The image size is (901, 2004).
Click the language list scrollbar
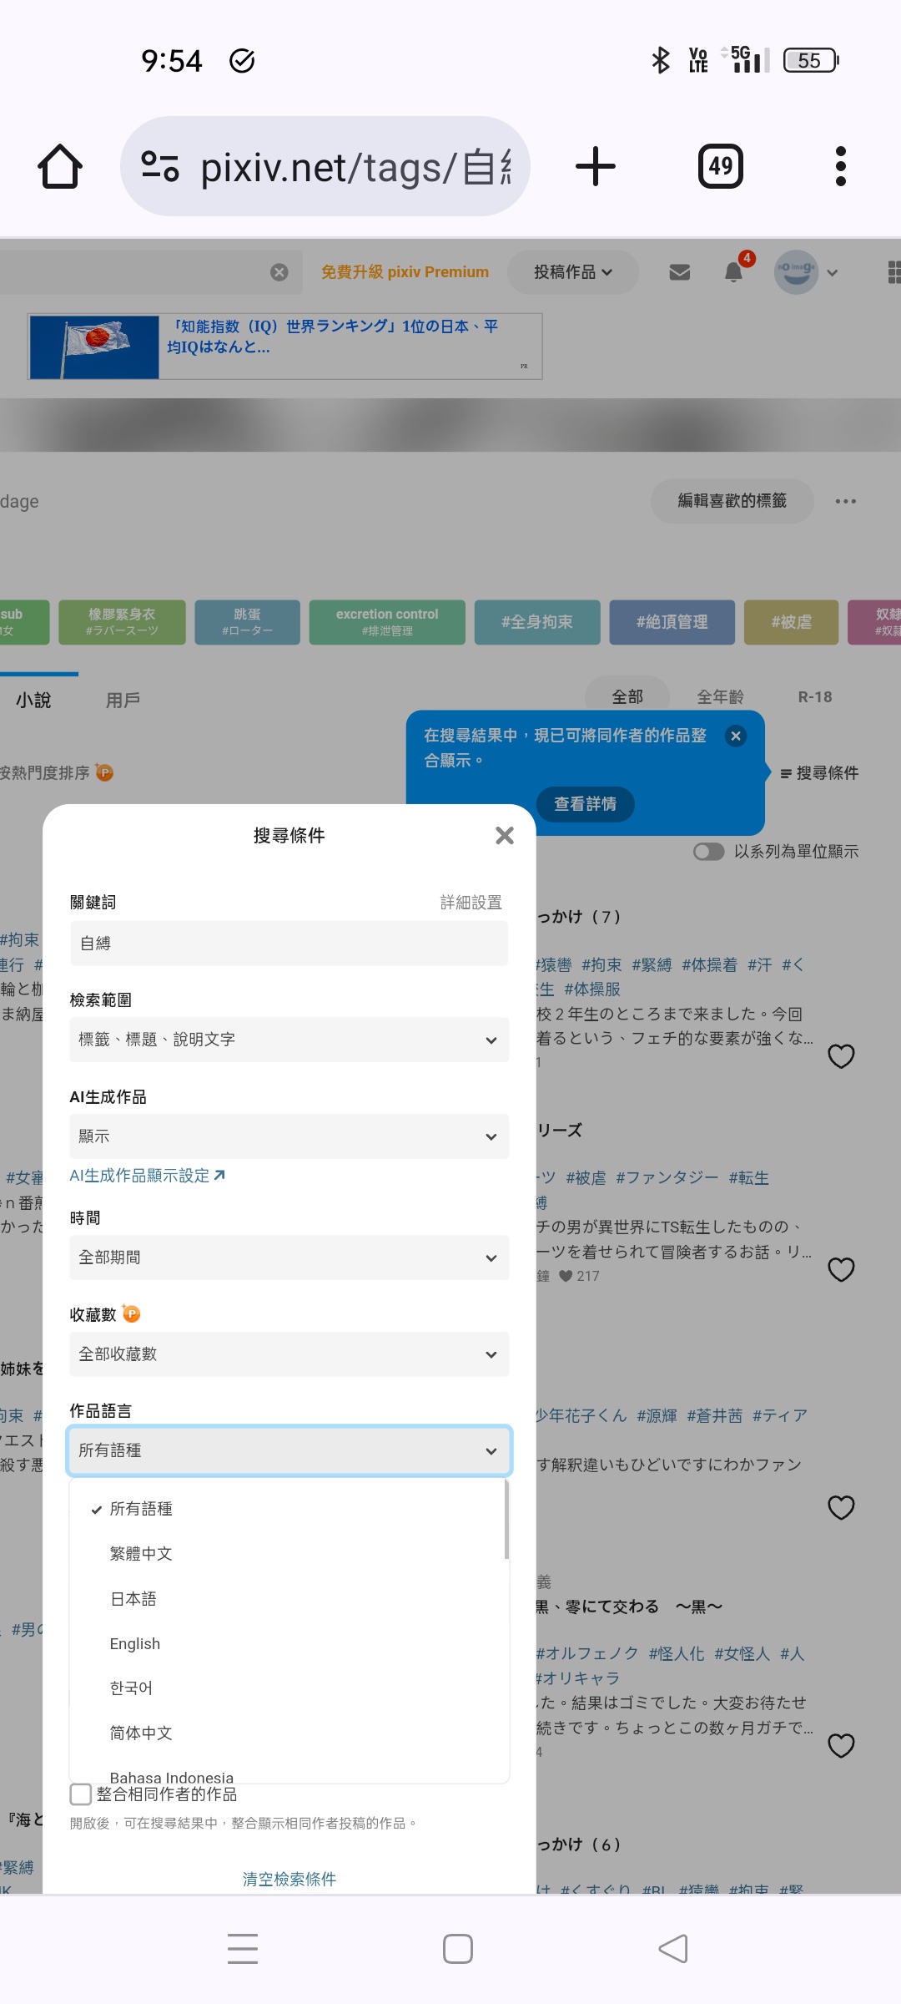(506, 1520)
